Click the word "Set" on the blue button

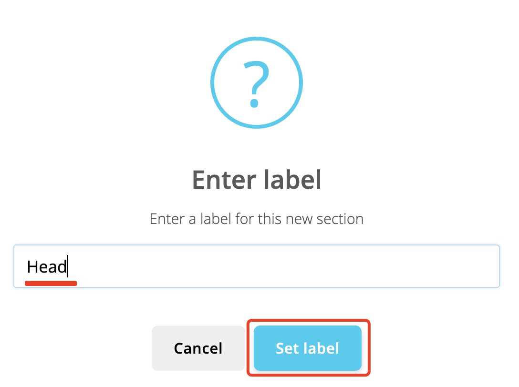(x=287, y=348)
